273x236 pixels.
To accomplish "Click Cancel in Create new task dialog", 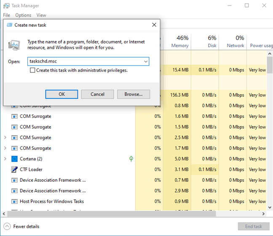I will coord(97,94).
